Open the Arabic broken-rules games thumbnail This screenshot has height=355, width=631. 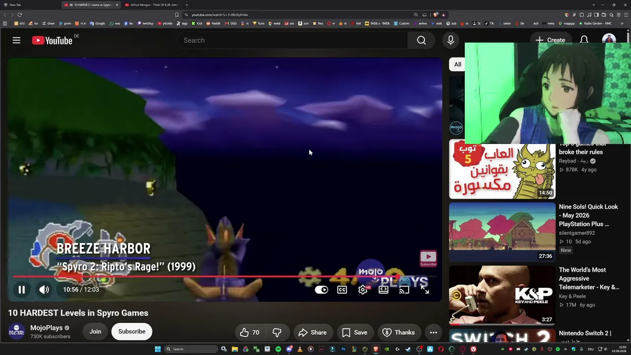click(502, 169)
